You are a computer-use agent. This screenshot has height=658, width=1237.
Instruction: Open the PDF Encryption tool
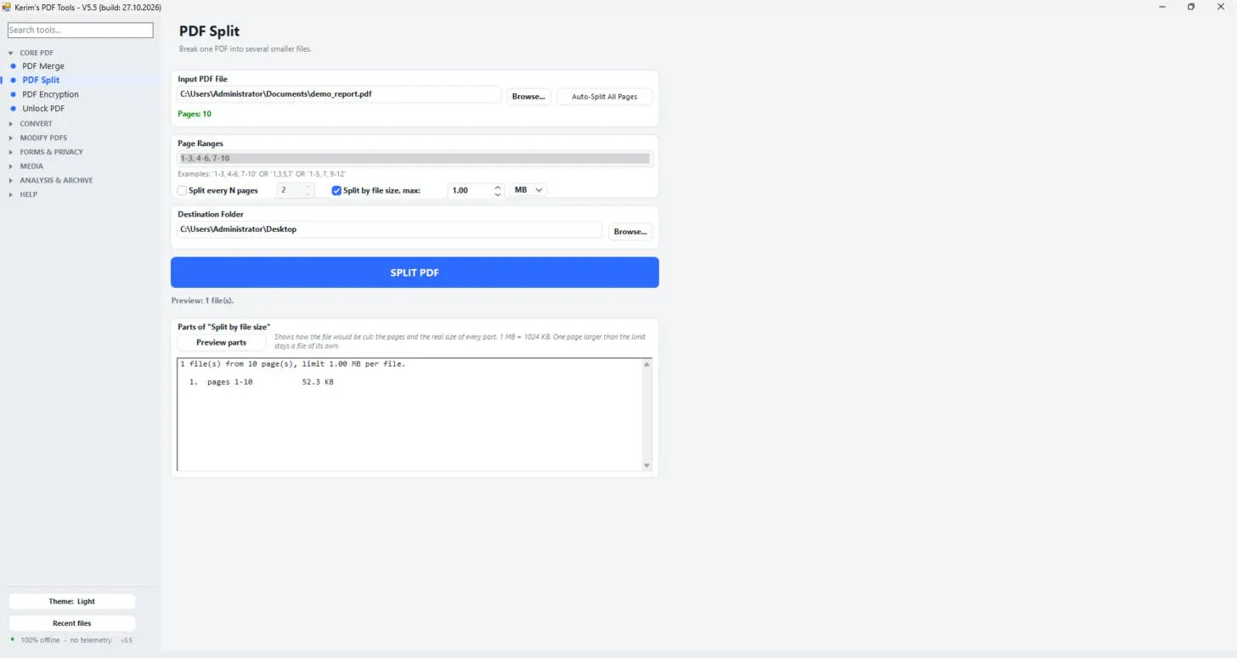(x=50, y=94)
